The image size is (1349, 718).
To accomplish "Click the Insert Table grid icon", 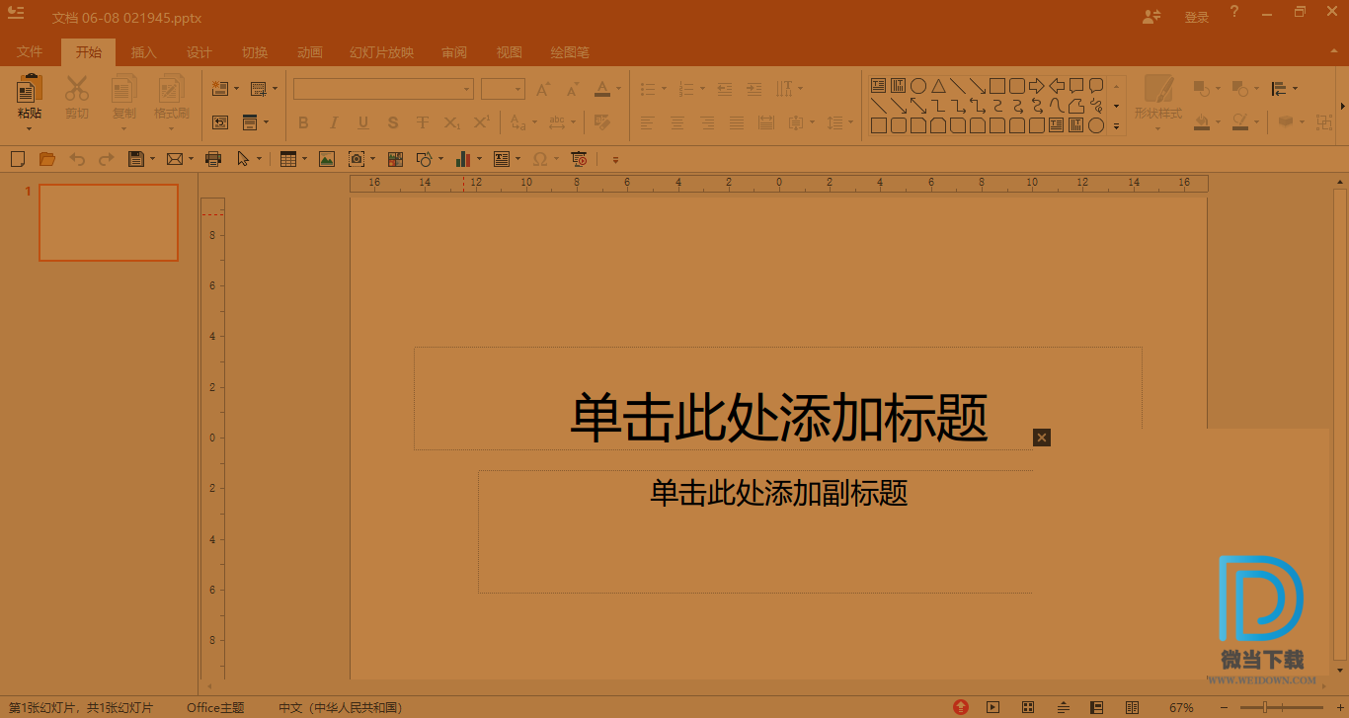I will 288,158.
